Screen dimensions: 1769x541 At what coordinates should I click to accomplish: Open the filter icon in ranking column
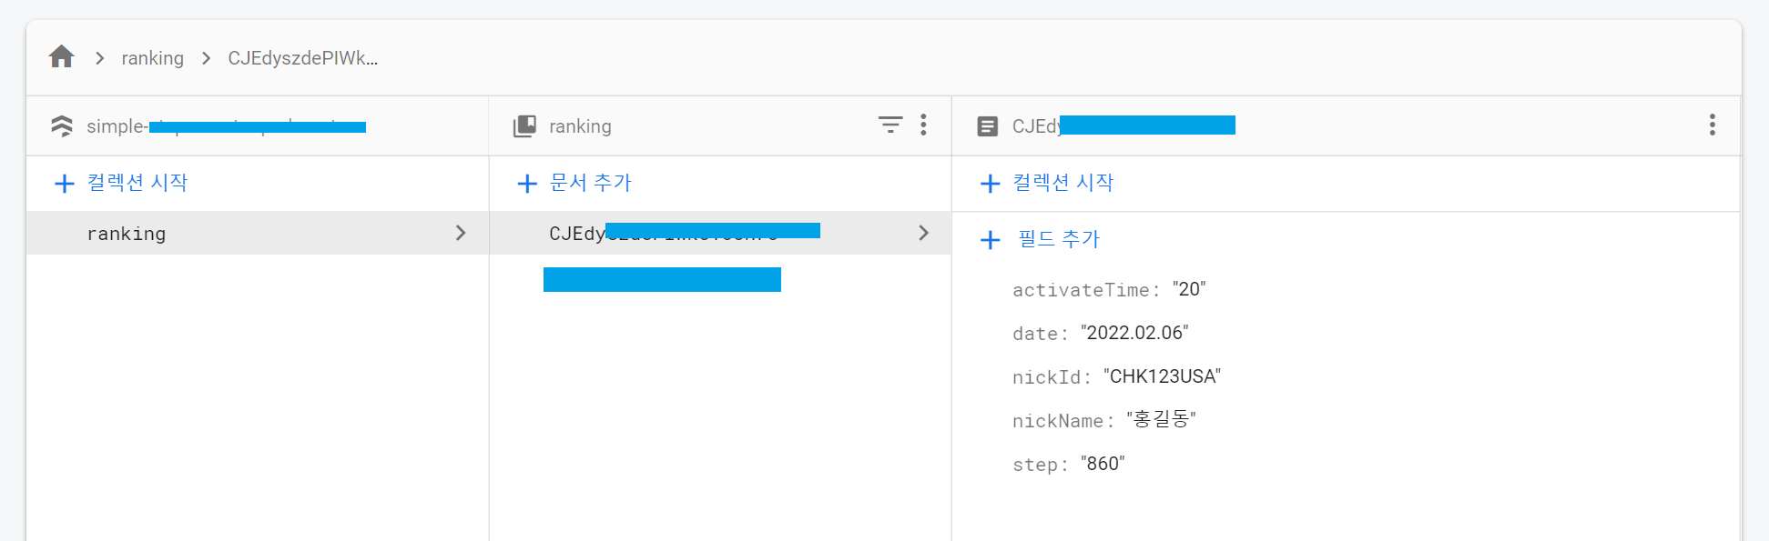[x=890, y=125]
